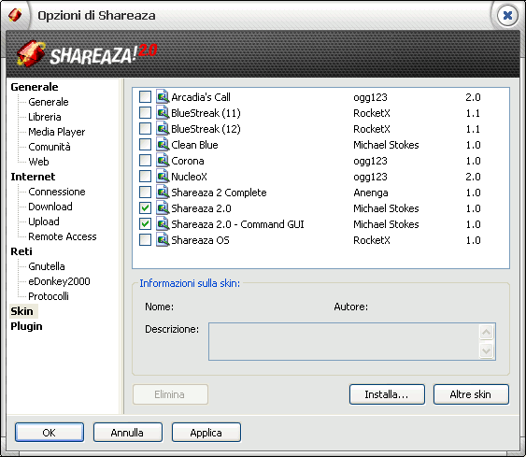Open Protocolli settings
Viewport: 526px width, 457px height.
(x=49, y=296)
